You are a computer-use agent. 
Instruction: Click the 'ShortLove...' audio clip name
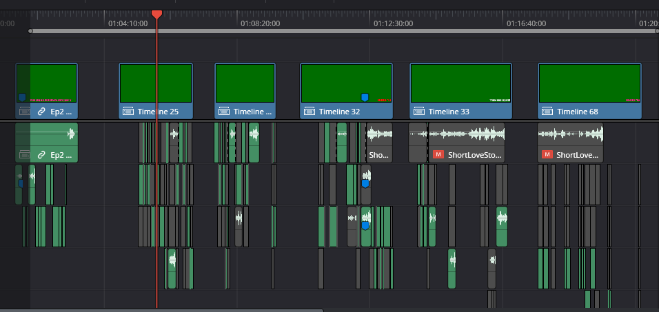click(577, 155)
